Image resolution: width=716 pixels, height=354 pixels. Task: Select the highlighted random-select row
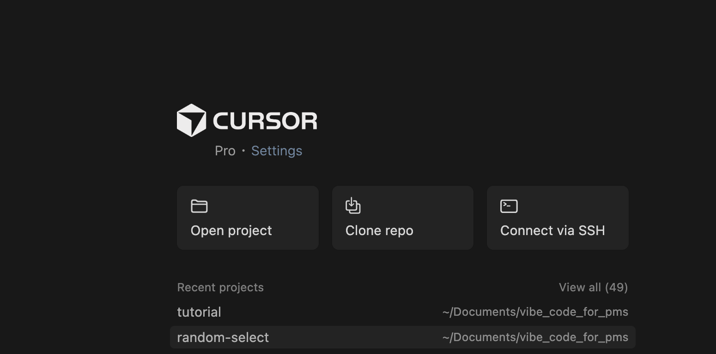click(x=402, y=337)
